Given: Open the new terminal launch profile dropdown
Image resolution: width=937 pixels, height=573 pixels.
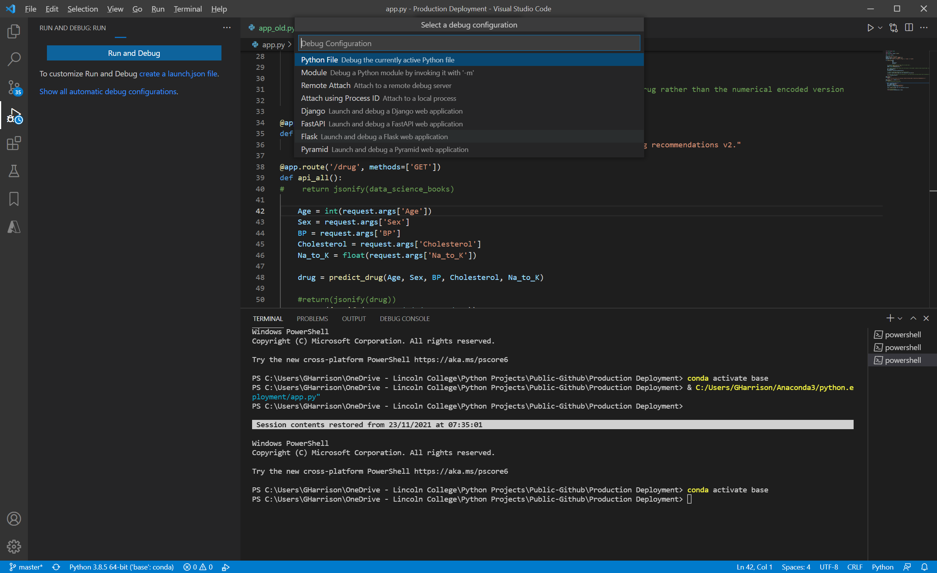Looking at the screenshot, I should click(900, 318).
